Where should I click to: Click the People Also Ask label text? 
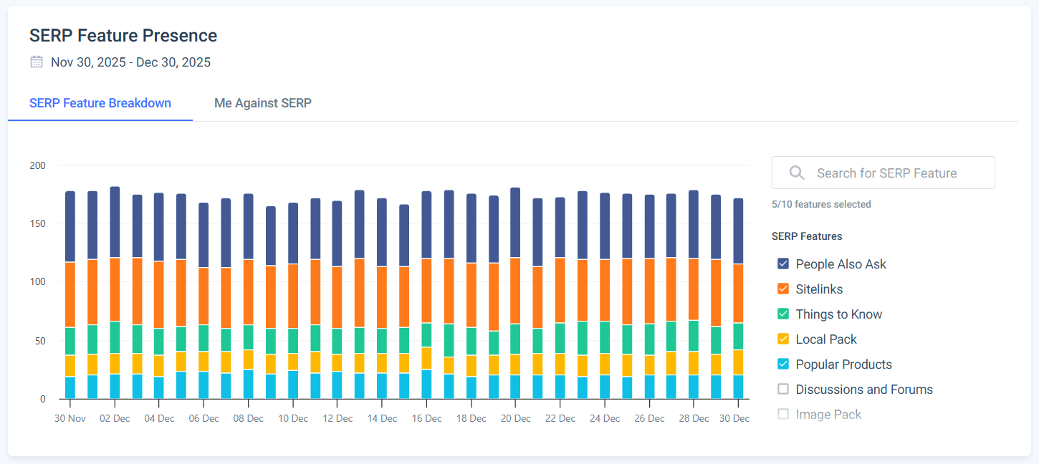841,264
